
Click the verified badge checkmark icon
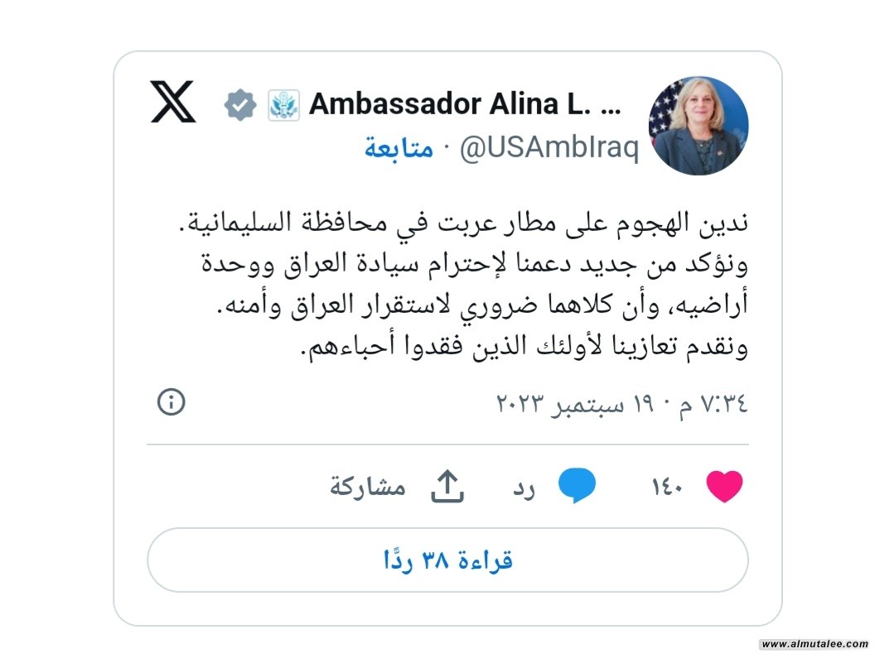click(x=240, y=105)
